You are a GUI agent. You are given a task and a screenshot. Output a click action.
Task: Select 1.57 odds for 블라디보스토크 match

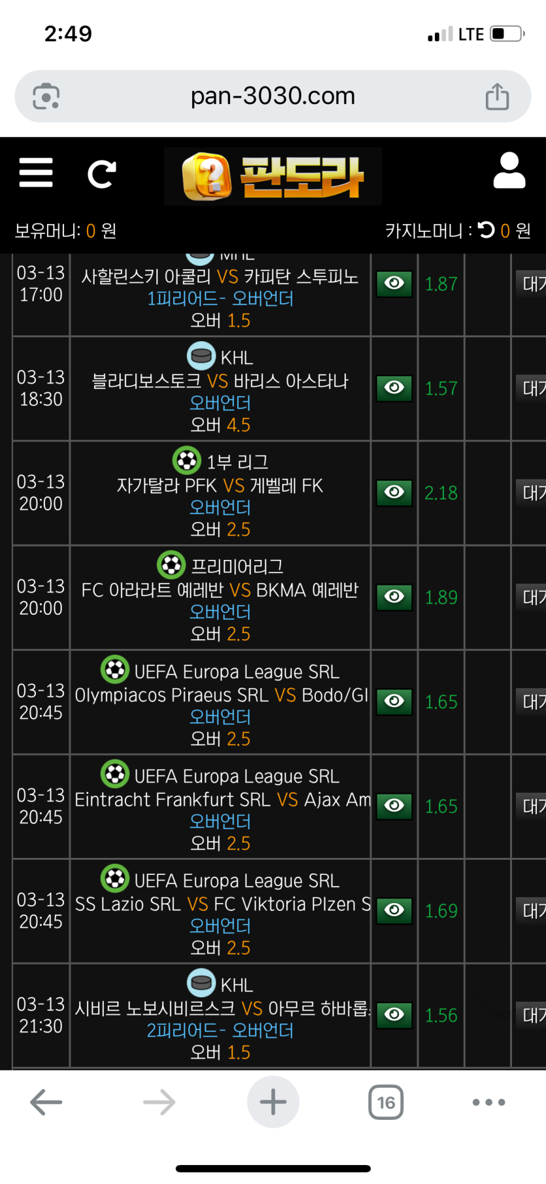(441, 388)
